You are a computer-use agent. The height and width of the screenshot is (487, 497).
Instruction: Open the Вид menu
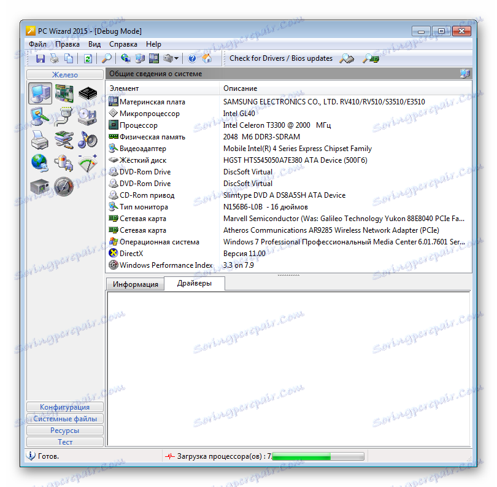(94, 44)
